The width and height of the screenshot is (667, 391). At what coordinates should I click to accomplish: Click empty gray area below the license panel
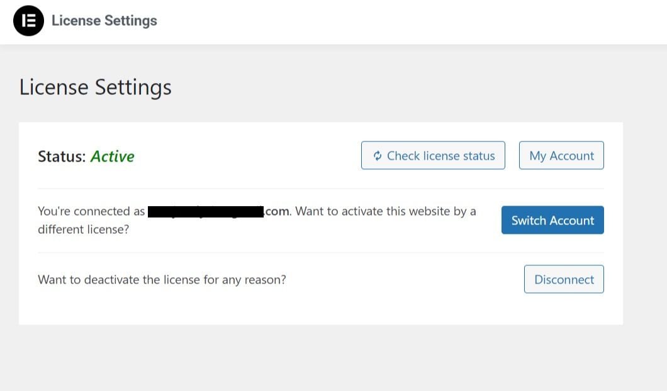(x=321, y=358)
